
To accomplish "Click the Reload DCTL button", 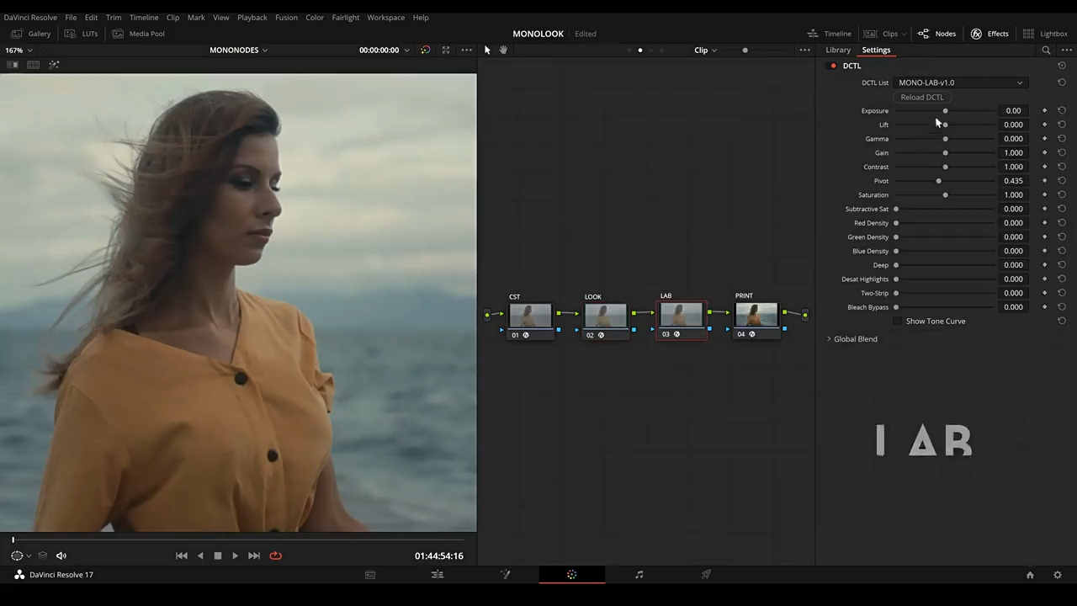I will (921, 97).
